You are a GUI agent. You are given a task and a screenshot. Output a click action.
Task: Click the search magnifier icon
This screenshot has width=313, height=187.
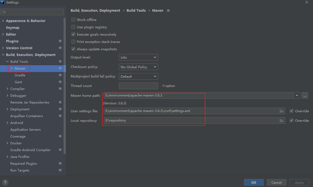(x=4, y=12)
